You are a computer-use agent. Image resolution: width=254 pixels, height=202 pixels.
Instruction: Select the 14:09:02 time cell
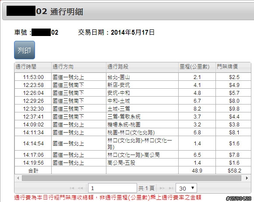(33, 125)
